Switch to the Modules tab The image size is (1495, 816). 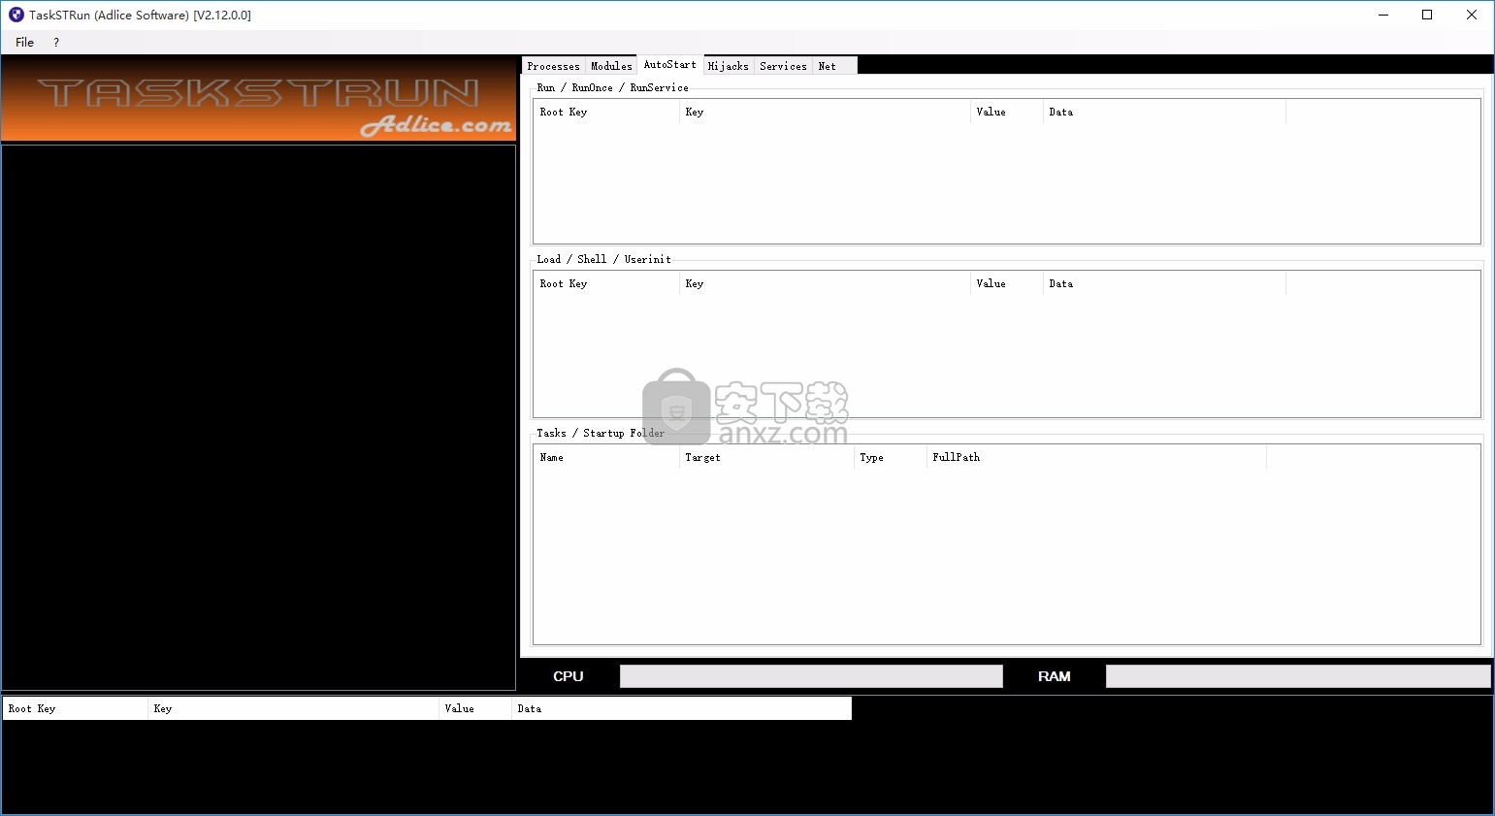click(611, 66)
